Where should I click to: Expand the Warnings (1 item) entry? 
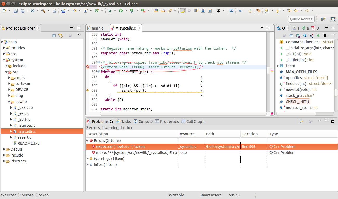[88, 158]
